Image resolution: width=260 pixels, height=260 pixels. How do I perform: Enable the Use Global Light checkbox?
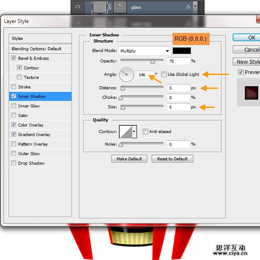164,75
